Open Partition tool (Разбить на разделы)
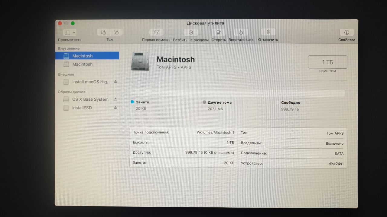The image size is (387, 217). (191, 32)
